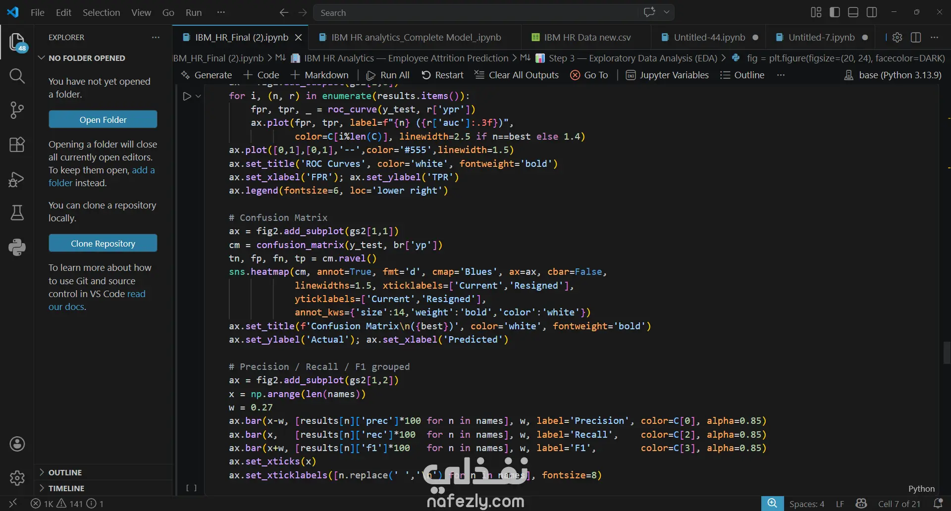Toggle the primary side bar
This screenshot has width=951, height=511.
click(835, 12)
